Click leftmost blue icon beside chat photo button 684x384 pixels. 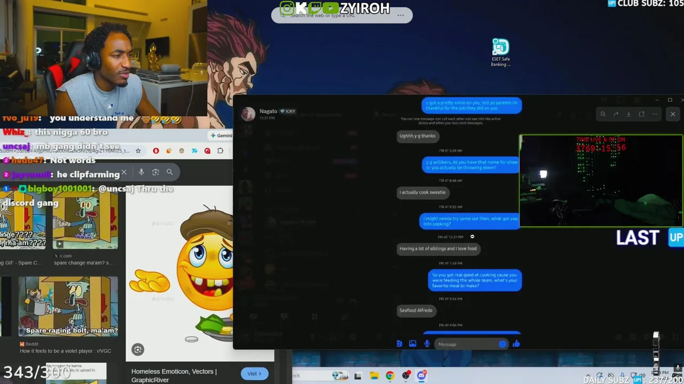399,344
